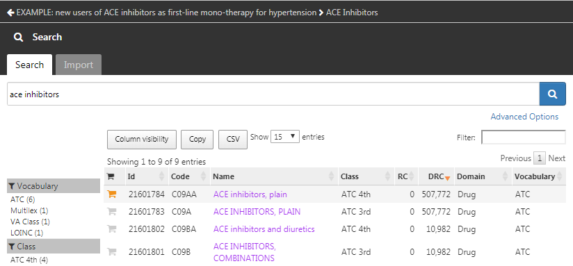Open Advanced Options link
The height and width of the screenshot is (266, 573).
pyautogui.click(x=524, y=117)
